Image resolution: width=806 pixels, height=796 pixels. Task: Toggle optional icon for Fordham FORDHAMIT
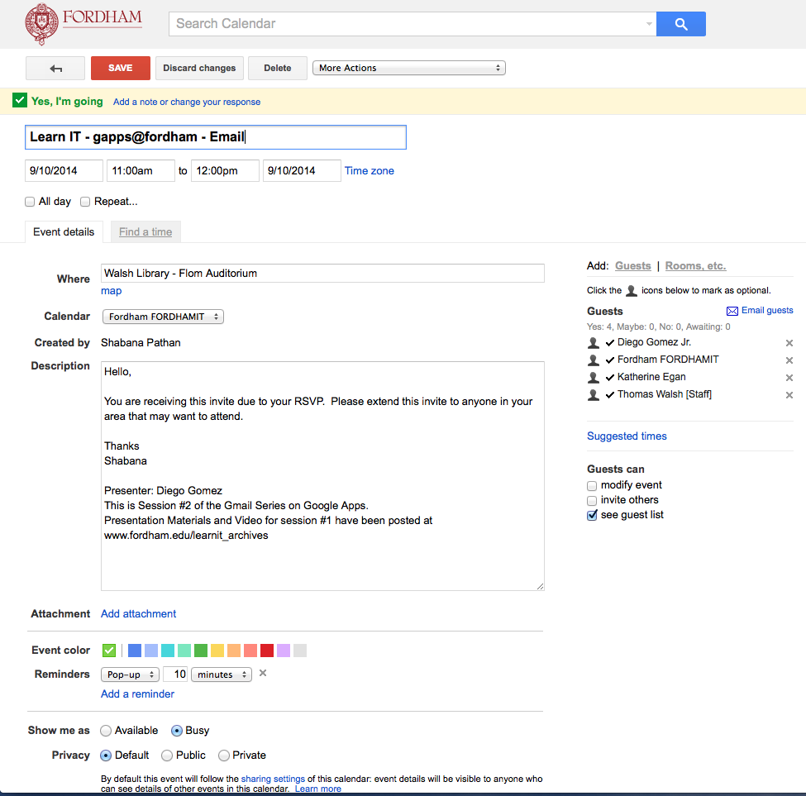(594, 360)
